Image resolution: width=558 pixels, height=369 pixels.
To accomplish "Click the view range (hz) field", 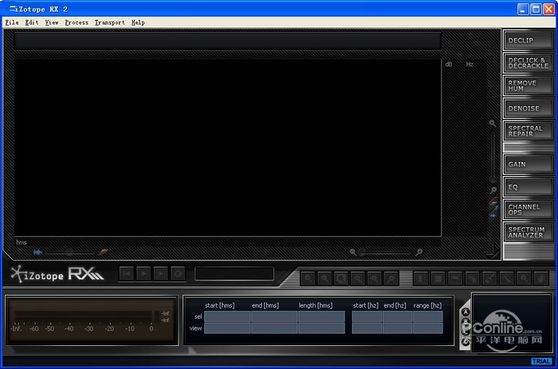I will (428, 328).
